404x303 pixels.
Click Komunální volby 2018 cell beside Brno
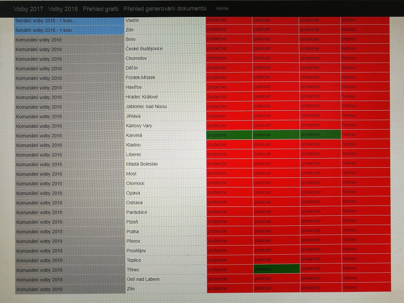(69, 40)
